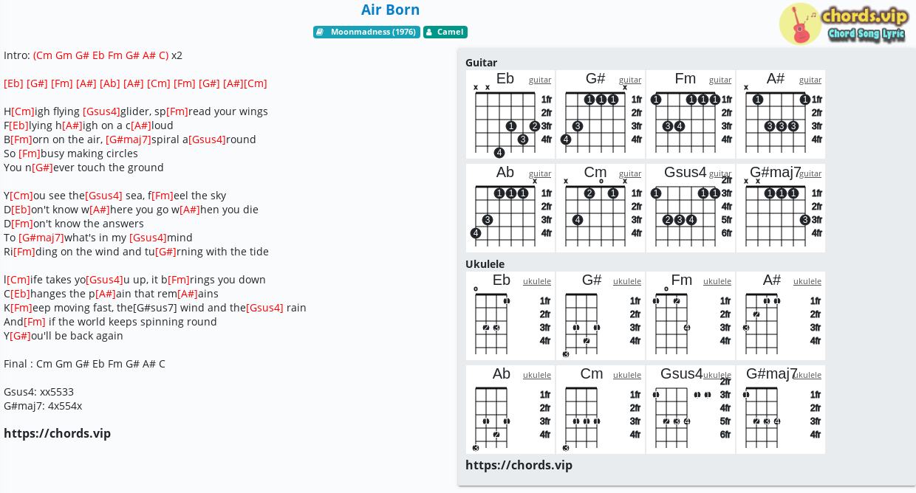Click the "ukulele" link beside the G# chord
The width and height of the screenshot is (916, 493).
click(x=627, y=281)
